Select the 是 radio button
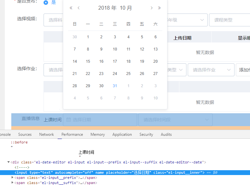The image size is (250, 185). 46,2
